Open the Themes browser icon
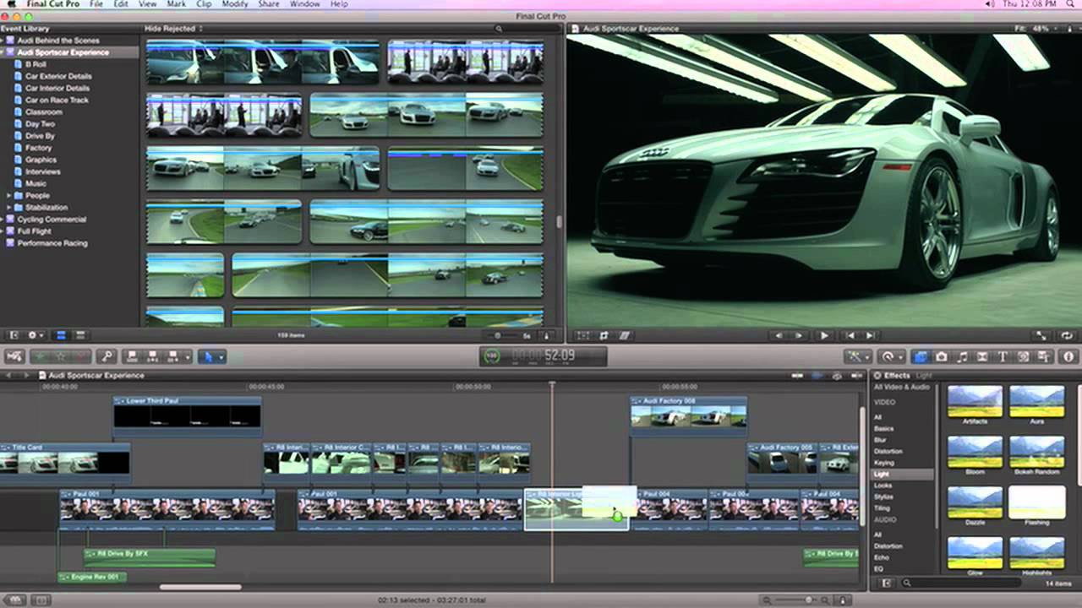Screen dimensions: 1082x608 coord(1044,356)
